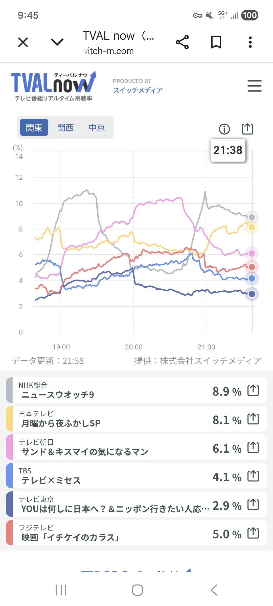Tap the share icon in browser toolbar
The width and height of the screenshot is (273, 606).
182,42
